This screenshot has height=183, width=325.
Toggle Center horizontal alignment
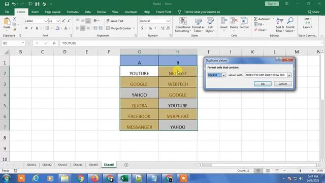point(83,28)
